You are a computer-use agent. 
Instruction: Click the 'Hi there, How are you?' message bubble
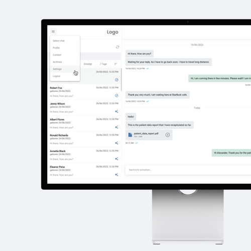(x=140, y=54)
